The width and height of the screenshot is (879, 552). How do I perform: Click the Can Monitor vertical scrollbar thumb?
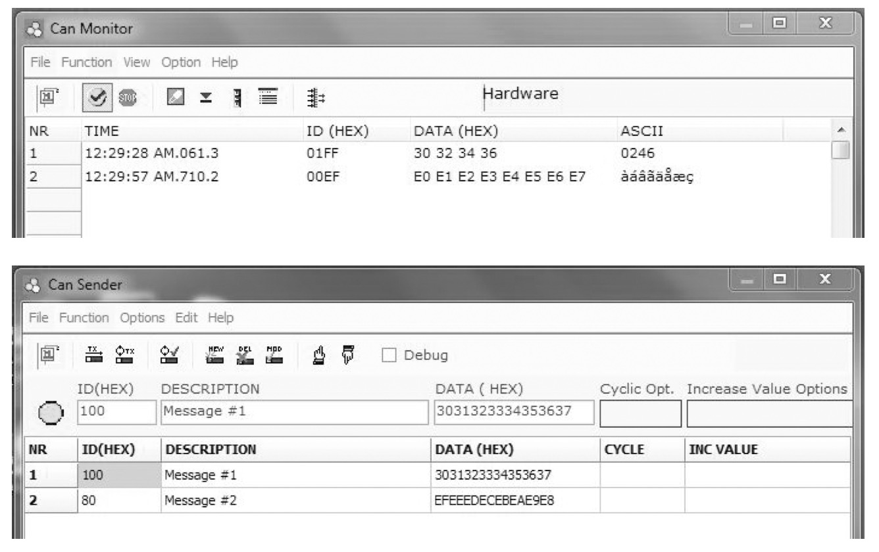pos(840,152)
